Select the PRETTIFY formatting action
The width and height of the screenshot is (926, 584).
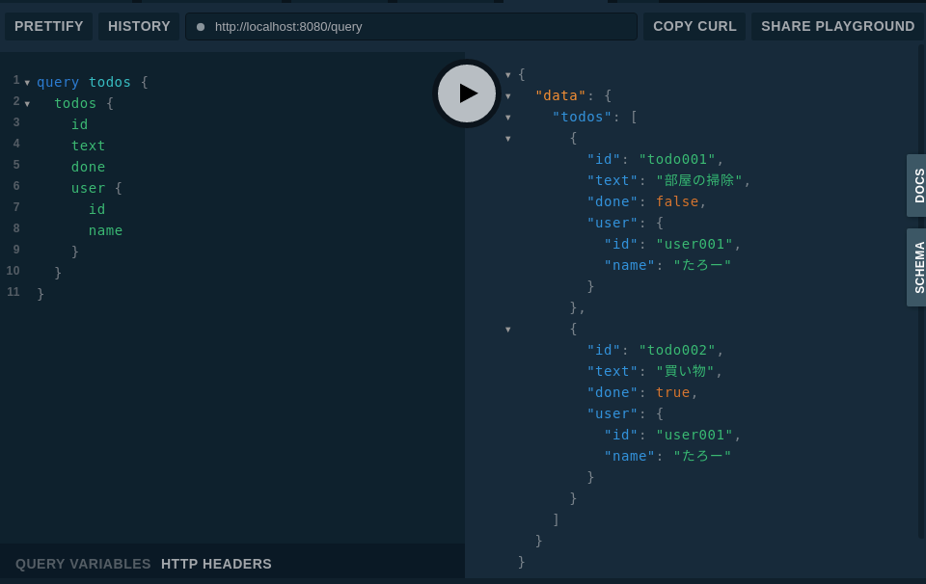pyautogui.click(x=48, y=26)
